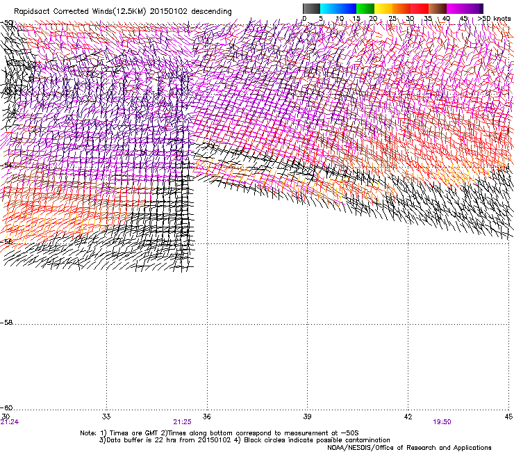Click the latitude axis label -60
Screen dimensions: 514x452
6,407
